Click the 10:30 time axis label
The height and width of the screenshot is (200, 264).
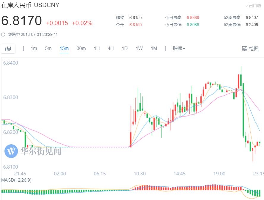coord(139,174)
